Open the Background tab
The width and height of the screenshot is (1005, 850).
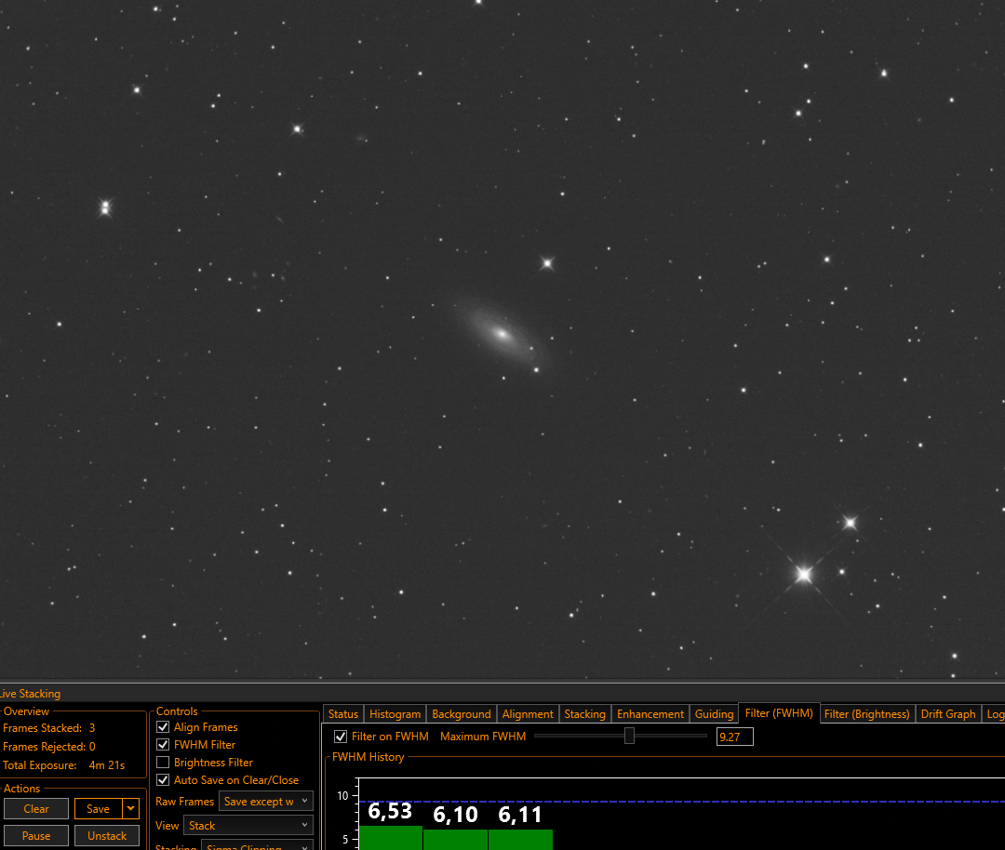(461, 713)
